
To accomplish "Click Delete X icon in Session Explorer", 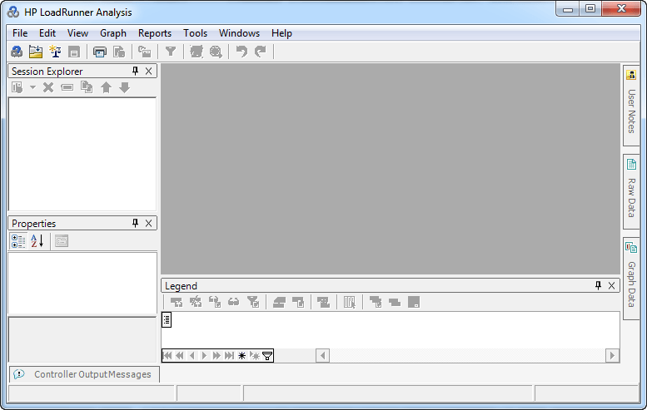I will click(48, 87).
